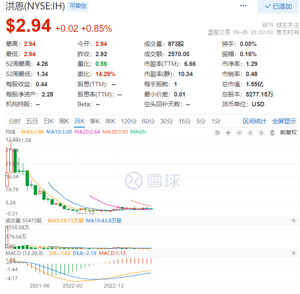Click the 可卖空 short-sellable tag
This screenshot has height=294, width=300.
click(78, 6)
